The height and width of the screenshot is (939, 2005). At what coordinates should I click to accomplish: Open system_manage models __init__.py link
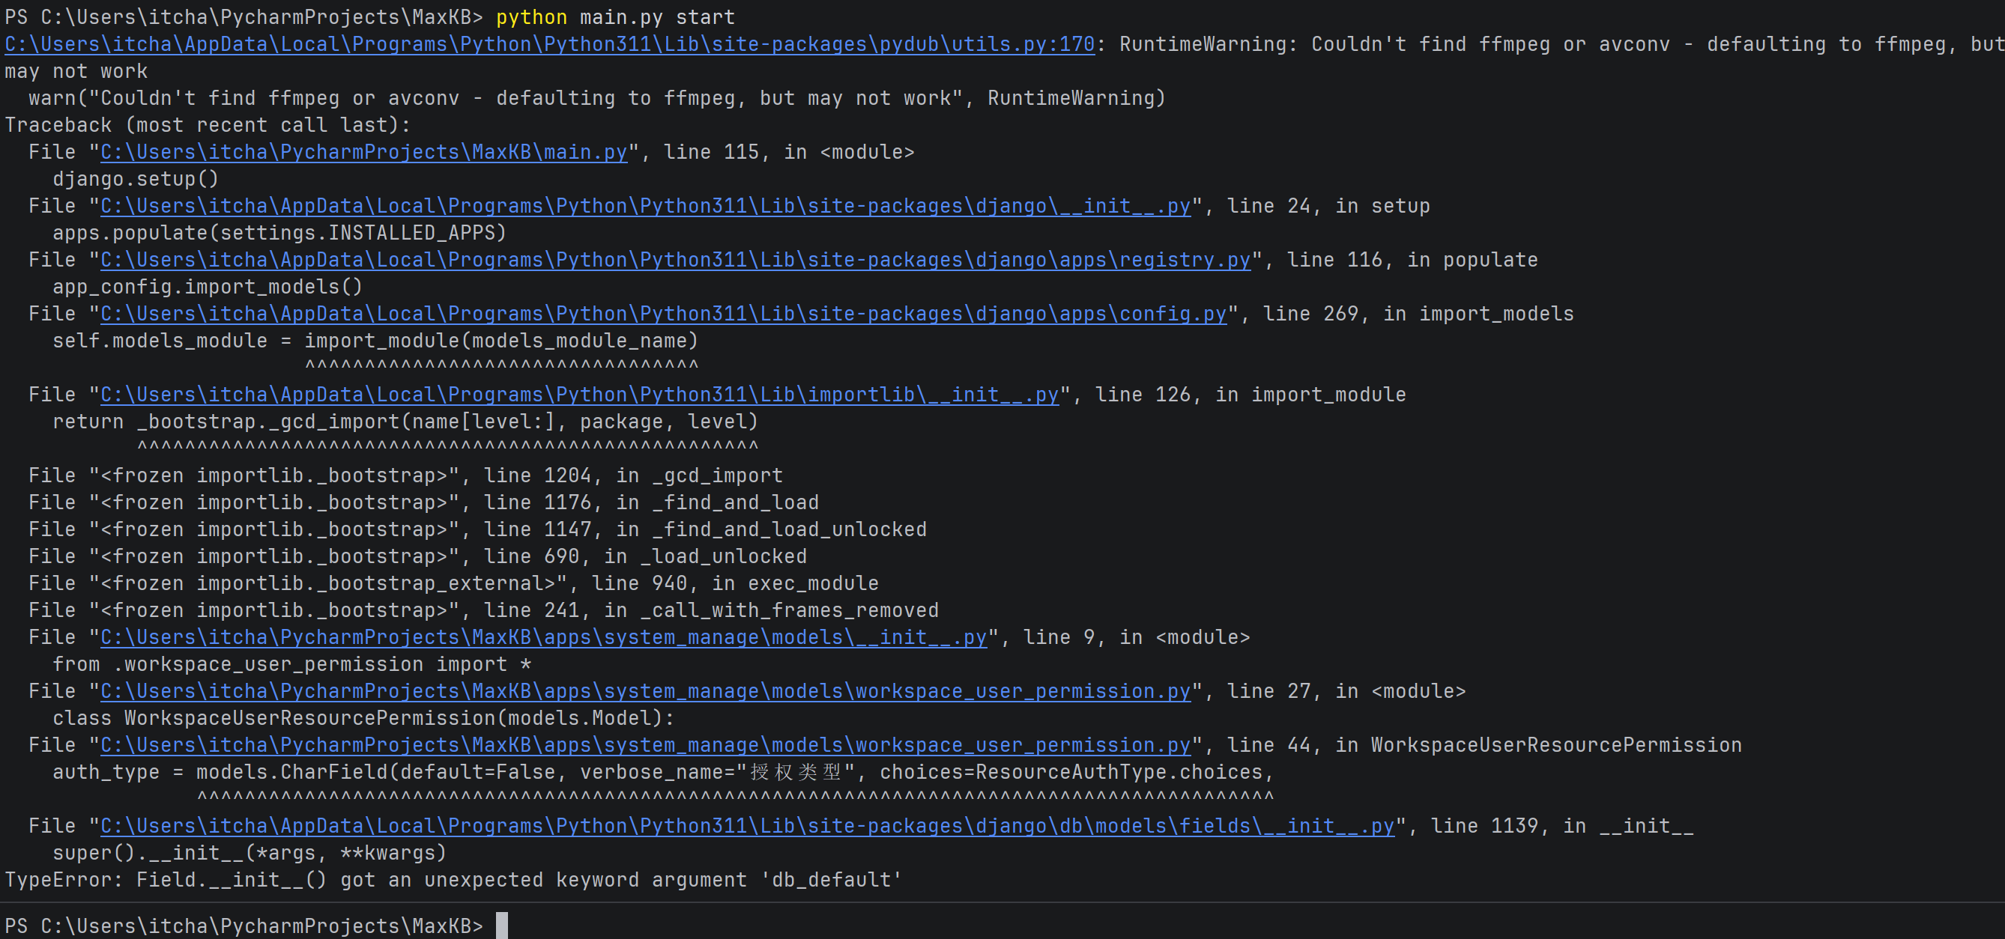pyautogui.click(x=543, y=637)
